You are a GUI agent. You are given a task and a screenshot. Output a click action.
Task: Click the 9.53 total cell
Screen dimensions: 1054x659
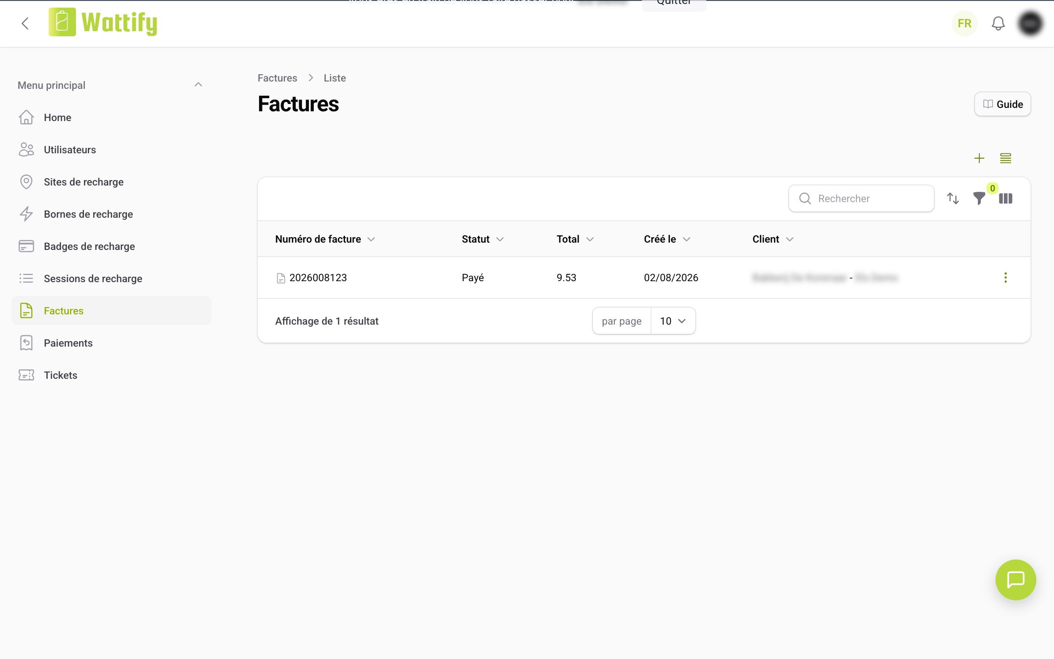pyautogui.click(x=566, y=278)
